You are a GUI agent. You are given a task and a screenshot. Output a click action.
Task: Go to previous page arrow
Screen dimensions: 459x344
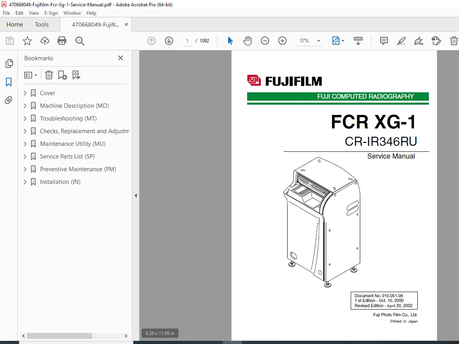tap(151, 41)
